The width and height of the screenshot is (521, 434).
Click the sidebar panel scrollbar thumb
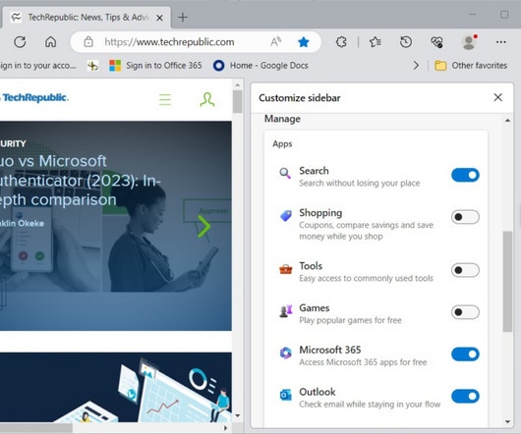[507, 282]
